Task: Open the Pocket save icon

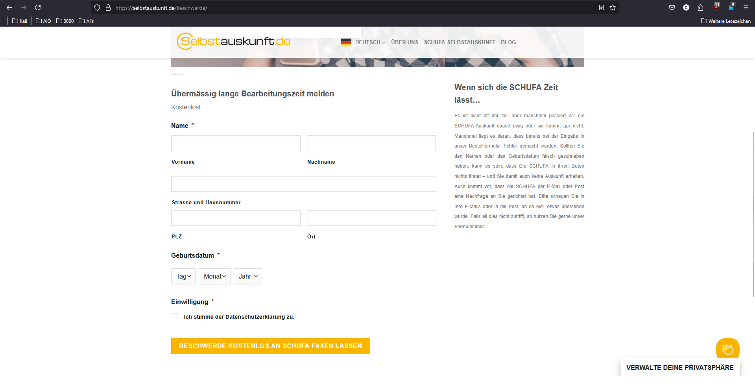Action: (672, 7)
